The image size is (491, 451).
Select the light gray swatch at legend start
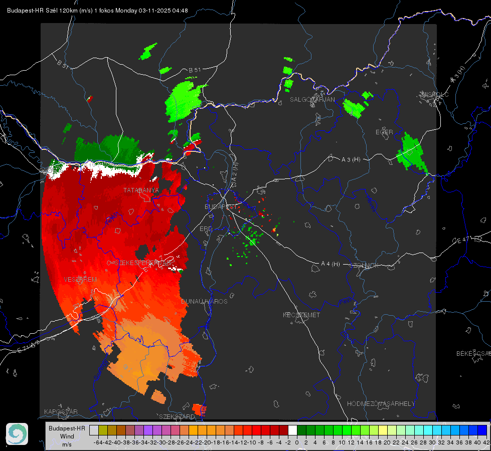tap(94, 430)
